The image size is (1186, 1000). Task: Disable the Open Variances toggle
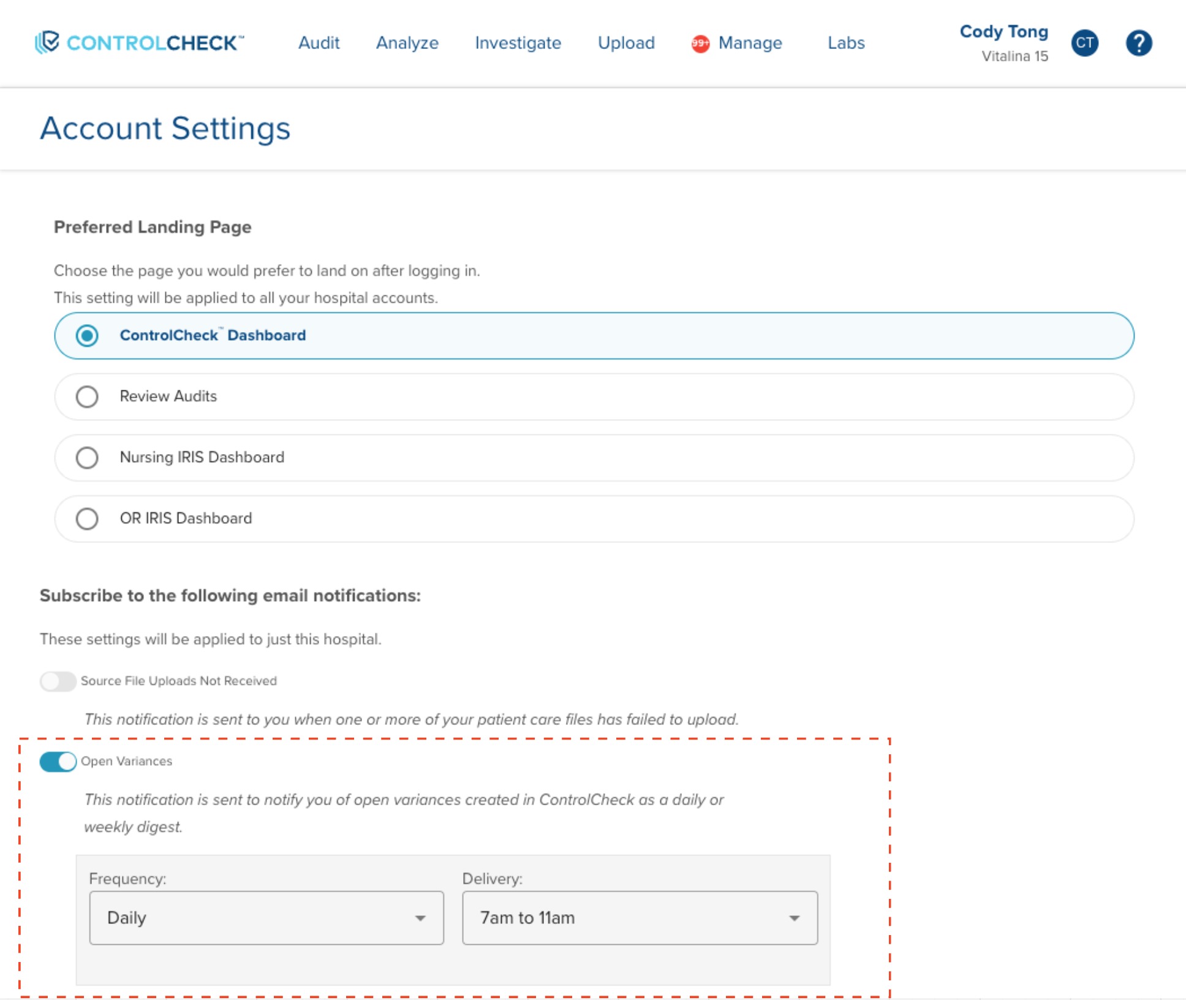[x=58, y=762]
